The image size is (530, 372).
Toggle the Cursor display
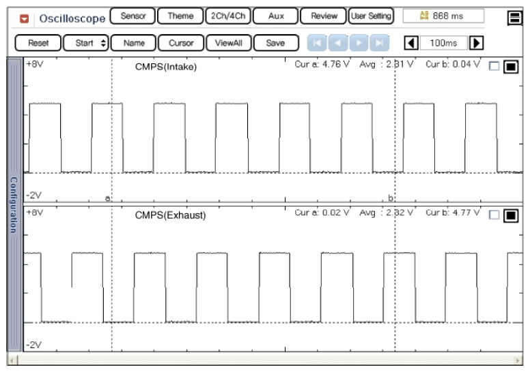(180, 43)
